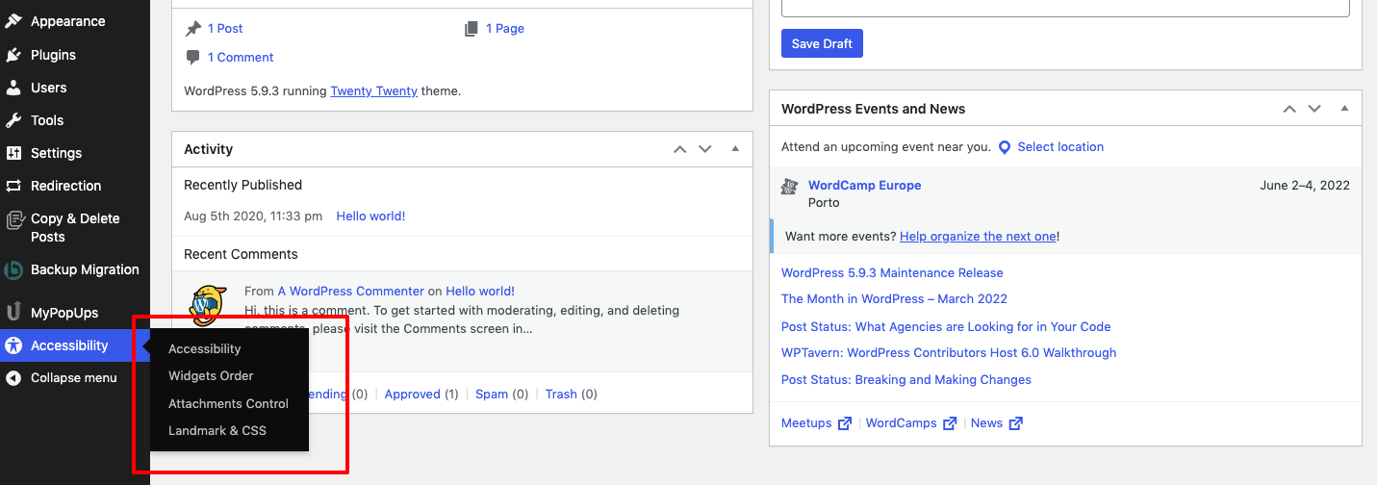This screenshot has width=1377, height=485.
Task: Click the Tools wrench icon
Action: tap(13, 120)
